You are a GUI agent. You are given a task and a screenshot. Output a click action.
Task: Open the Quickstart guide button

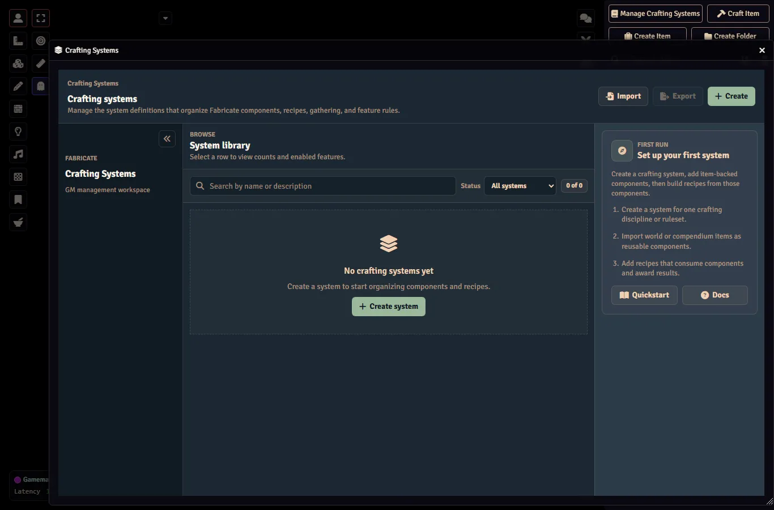point(644,295)
